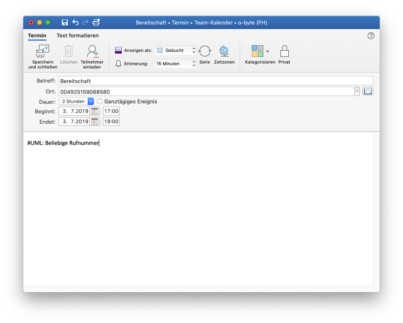Open the help question mark icon
403x323 pixels.
pyautogui.click(x=371, y=36)
